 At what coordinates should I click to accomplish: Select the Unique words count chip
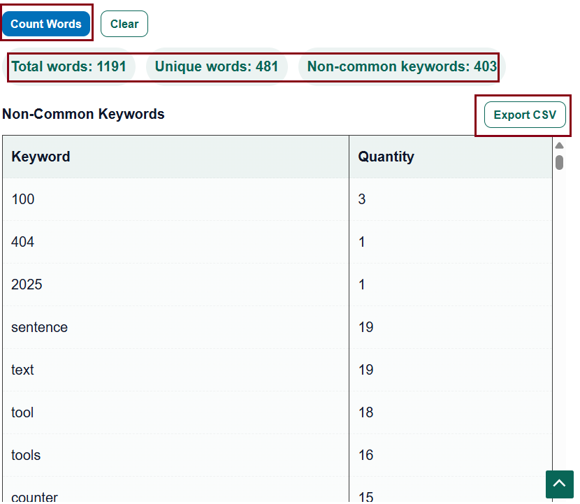217,67
